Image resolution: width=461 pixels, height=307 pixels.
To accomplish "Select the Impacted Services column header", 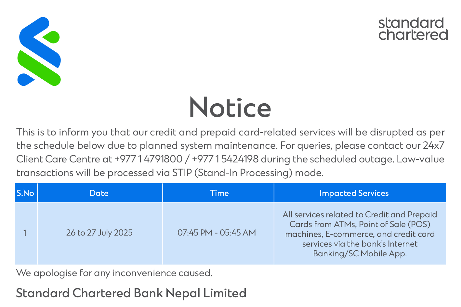I will pos(360,193).
